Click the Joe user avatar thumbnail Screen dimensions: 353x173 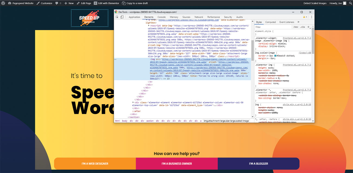[x=345, y=3]
